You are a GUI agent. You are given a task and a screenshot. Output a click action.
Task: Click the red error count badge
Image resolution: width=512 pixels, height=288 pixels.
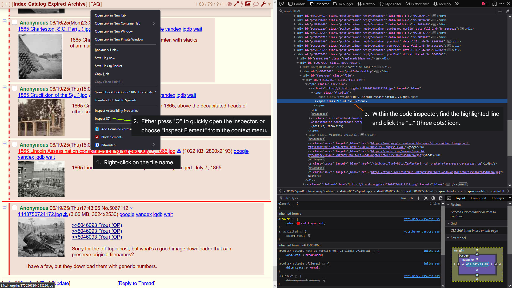[x=485, y=4]
